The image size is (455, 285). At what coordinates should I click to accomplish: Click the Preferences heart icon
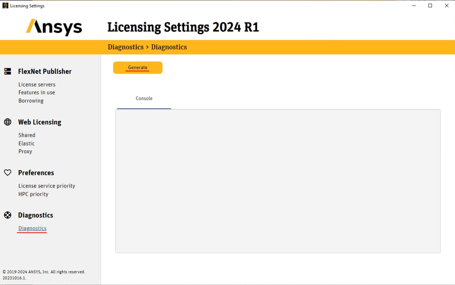(7, 173)
